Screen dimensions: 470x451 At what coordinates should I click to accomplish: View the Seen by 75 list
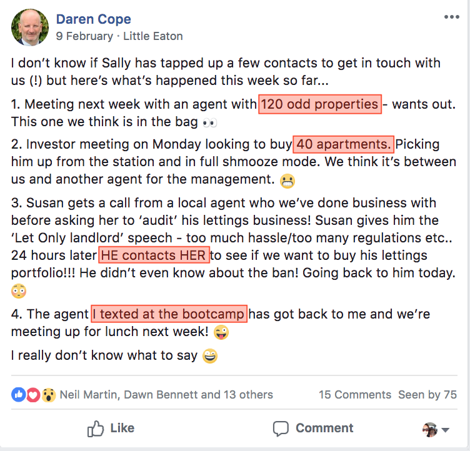pyautogui.click(x=427, y=395)
